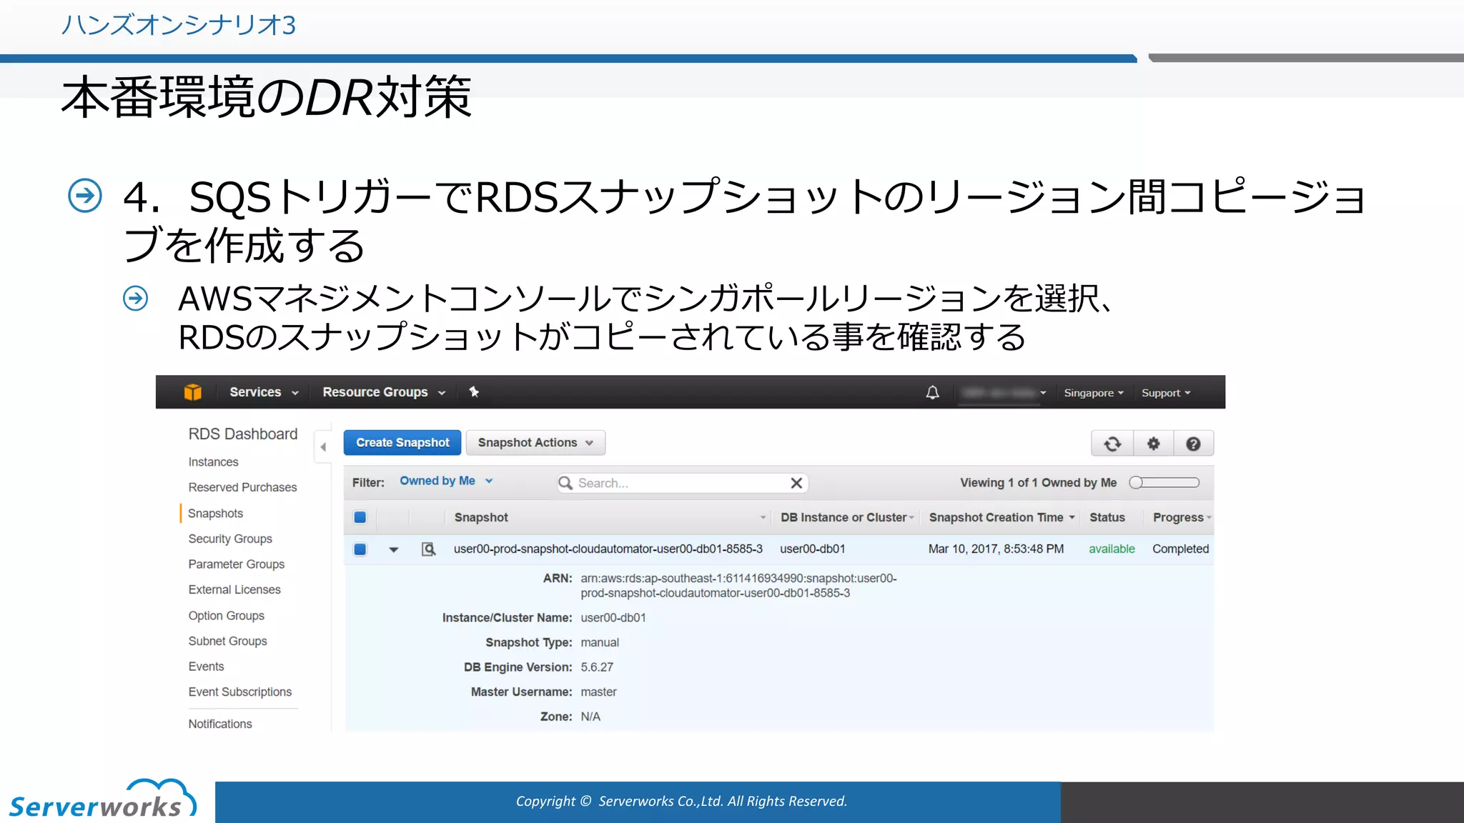The width and height of the screenshot is (1464, 823).
Task: Open External Licenses in the sidebar
Action: click(234, 589)
